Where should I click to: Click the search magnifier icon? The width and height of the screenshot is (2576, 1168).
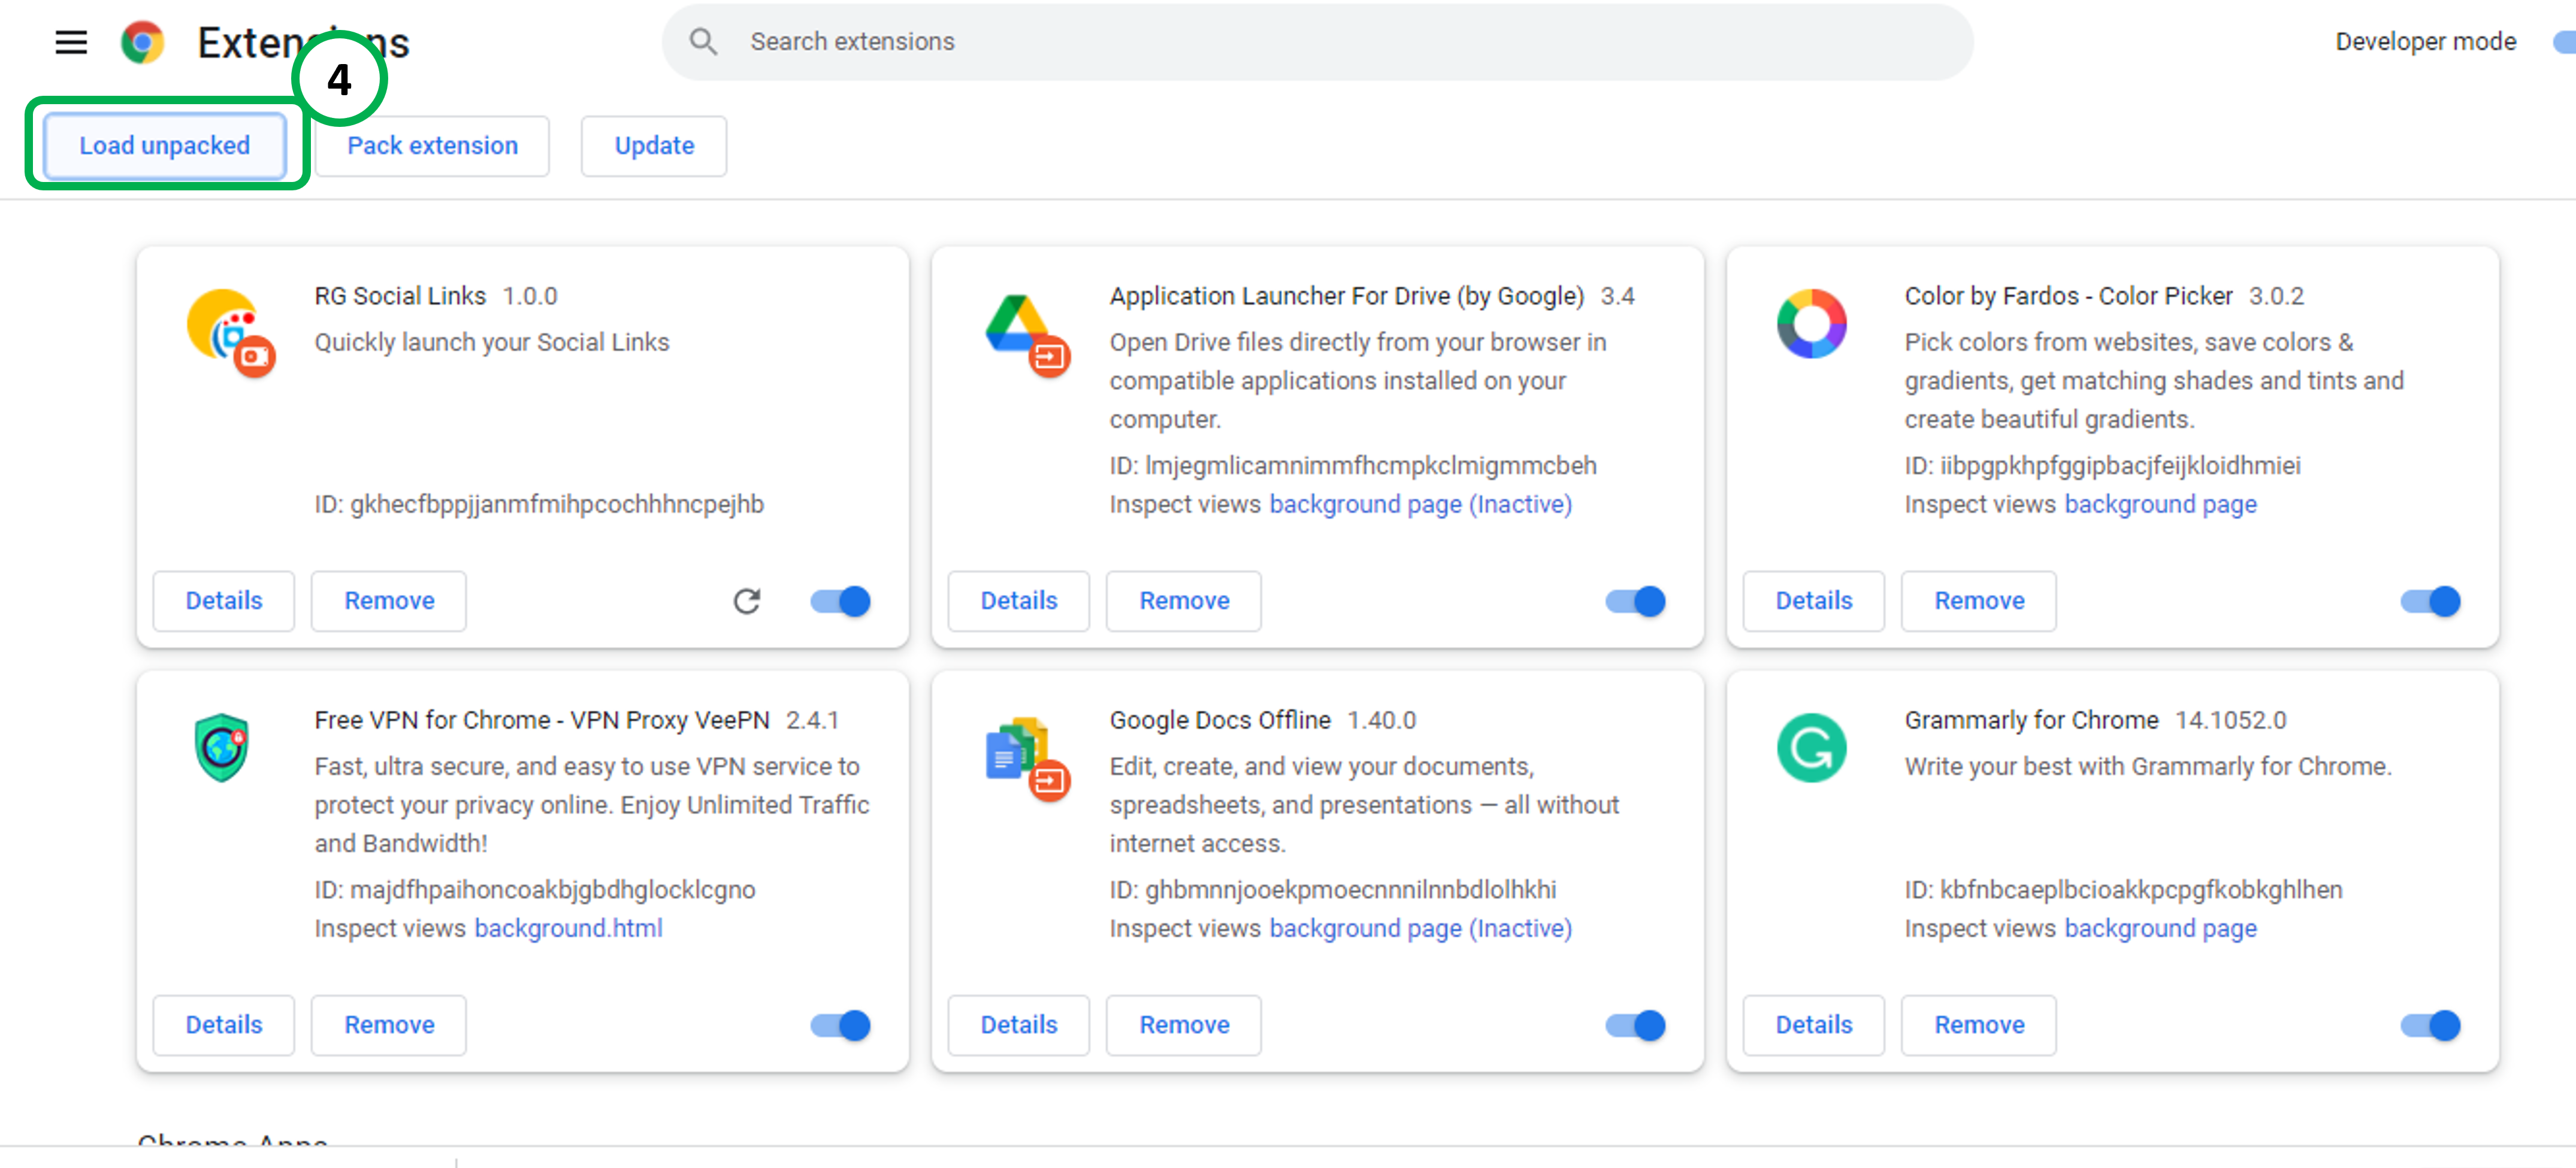coord(703,42)
